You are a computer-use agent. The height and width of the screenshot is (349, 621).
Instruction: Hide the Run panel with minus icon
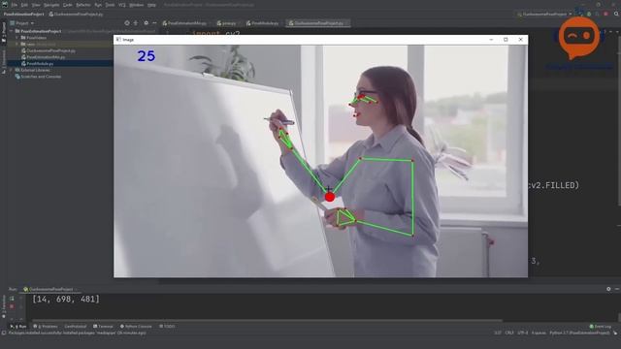[617, 289]
